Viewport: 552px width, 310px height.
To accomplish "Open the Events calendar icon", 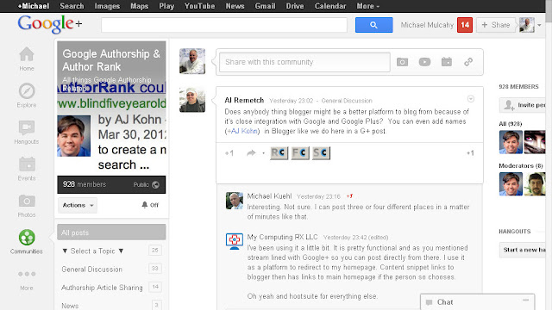I will [x=27, y=164].
